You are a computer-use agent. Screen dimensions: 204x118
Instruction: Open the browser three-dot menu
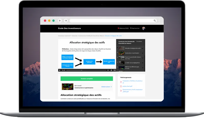click(x=159, y=21)
